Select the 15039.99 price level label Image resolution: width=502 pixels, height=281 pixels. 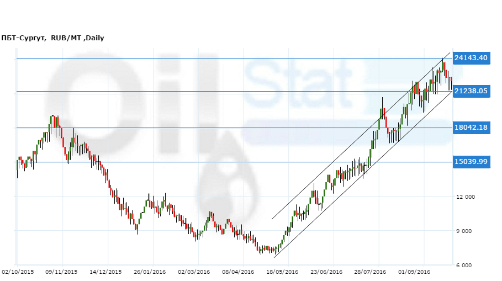coord(471,162)
